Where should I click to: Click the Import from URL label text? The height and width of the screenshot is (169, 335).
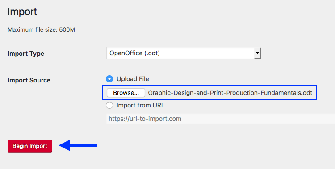(x=140, y=105)
